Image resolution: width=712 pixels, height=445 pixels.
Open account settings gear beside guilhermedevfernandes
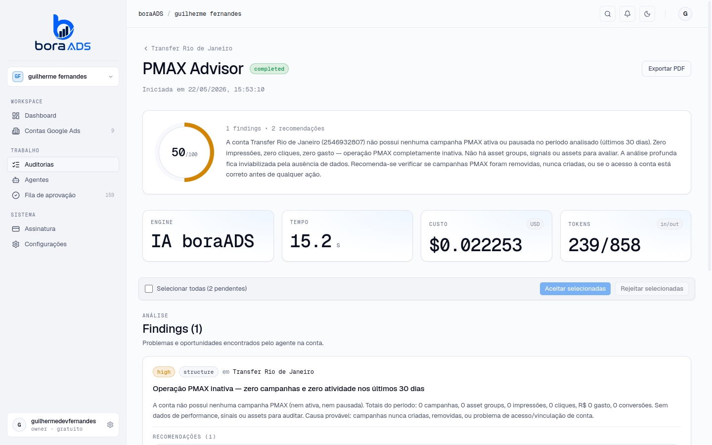[110, 425]
